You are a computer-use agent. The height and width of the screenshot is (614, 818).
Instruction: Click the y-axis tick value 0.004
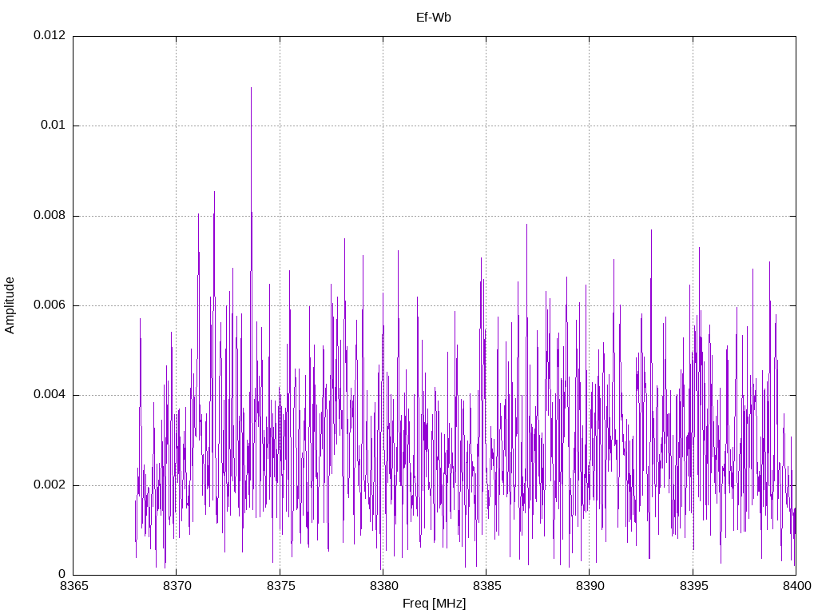(x=50, y=395)
